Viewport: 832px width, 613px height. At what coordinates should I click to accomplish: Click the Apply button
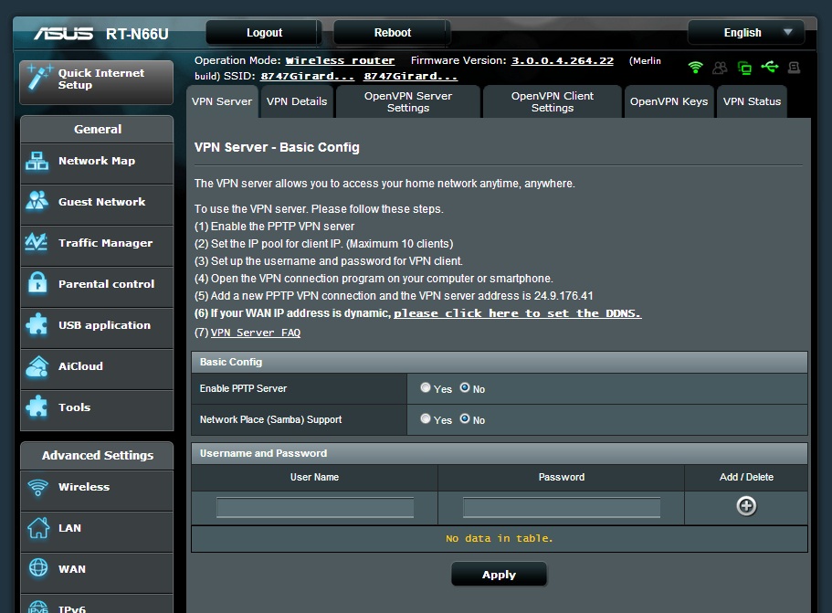499,575
